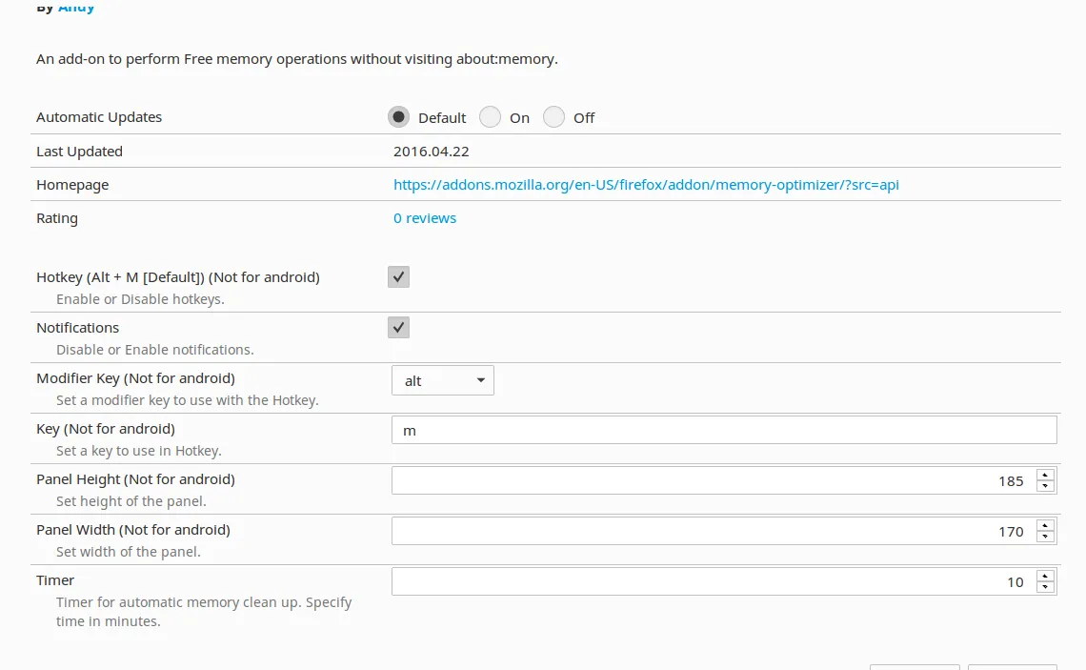Decrease Panel Width with its stepper arrow
Image resolution: width=1086 pixels, height=670 pixels.
point(1045,536)
